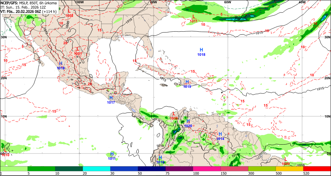The width and height of the screenshot is (331, 176).
Task: Click the legend value 500
Action: click(x=278, y=173)
